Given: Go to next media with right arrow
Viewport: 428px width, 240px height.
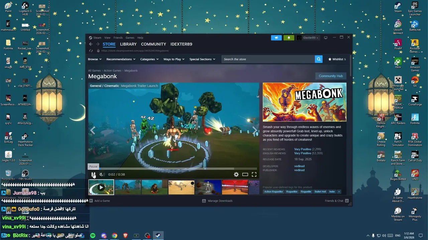Looking at the screenshot, I should [x=255, y=131].
